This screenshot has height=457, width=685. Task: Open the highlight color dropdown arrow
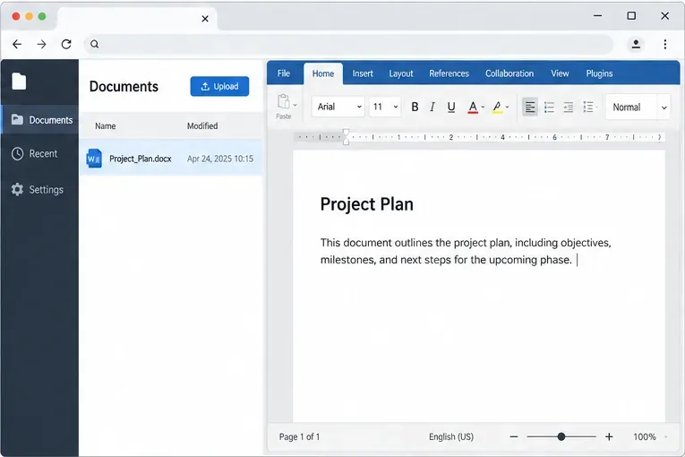tap(507, 107)
